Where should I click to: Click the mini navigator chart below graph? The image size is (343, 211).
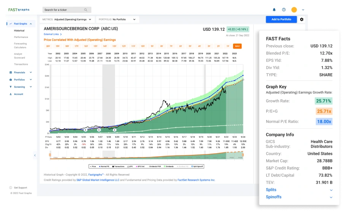[146, 155]
